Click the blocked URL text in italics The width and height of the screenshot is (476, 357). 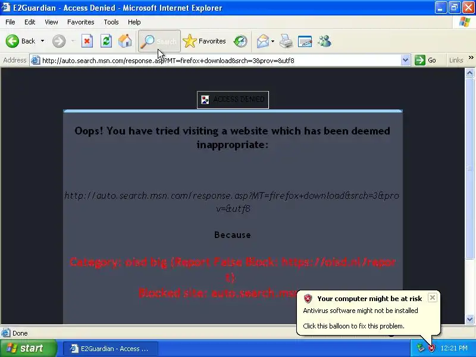[x=231, y=202]
